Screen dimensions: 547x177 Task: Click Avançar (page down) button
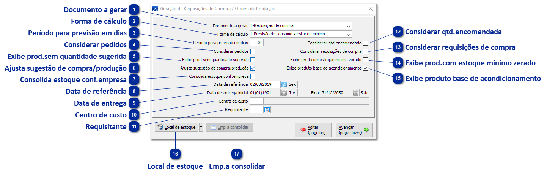[x=354, y=130]
